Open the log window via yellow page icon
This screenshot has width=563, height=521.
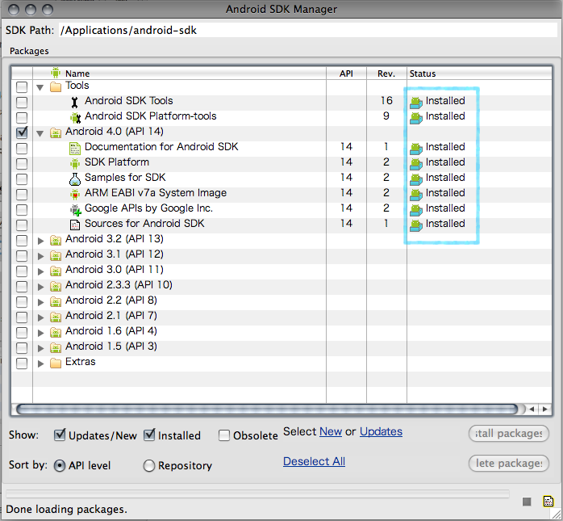(x=548, y=501)
